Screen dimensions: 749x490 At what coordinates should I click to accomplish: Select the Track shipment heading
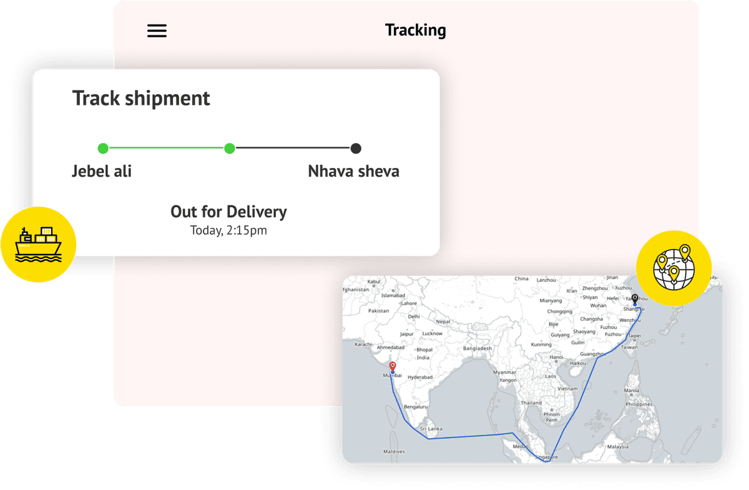(141, 99)
